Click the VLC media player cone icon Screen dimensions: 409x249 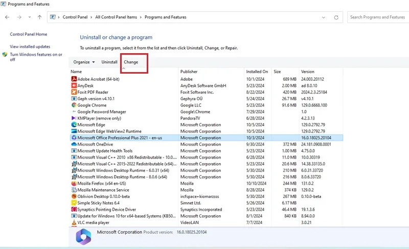pos(74,222)
